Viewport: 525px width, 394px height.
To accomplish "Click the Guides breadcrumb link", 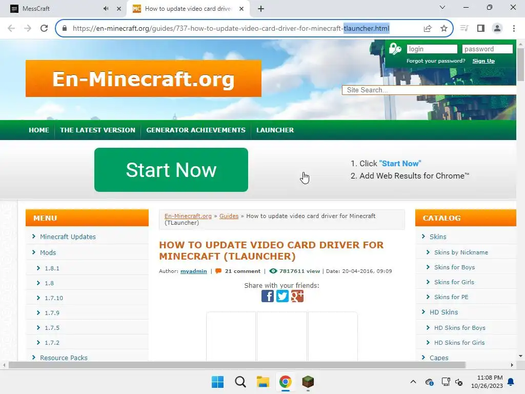I will click(x=229, y=216).
